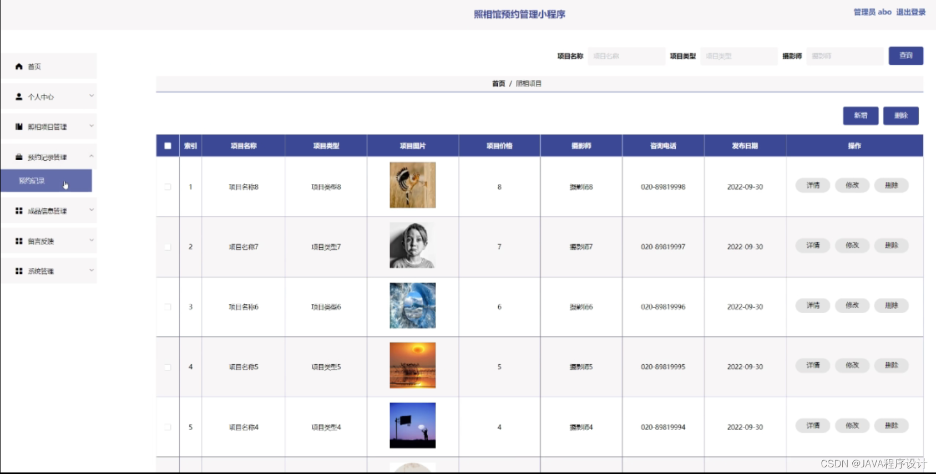Open the 首页 sidebar menu item
Viewport: 936px width, 474px height.
49,67
